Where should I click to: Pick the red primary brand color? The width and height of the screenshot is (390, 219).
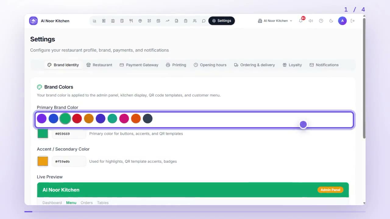point(77,119)
